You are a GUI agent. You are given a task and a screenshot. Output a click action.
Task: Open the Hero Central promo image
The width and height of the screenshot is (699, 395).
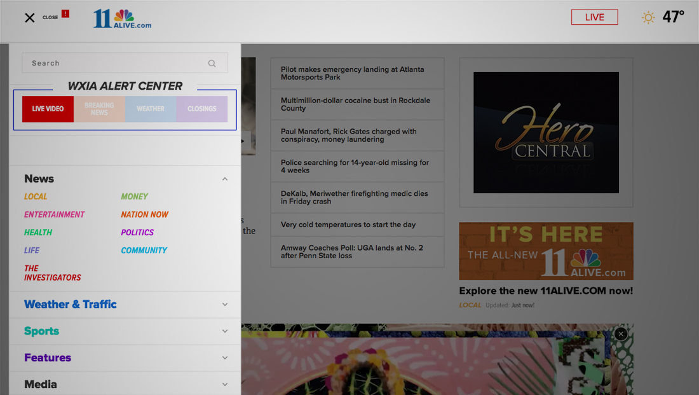(x=546, y=132)
